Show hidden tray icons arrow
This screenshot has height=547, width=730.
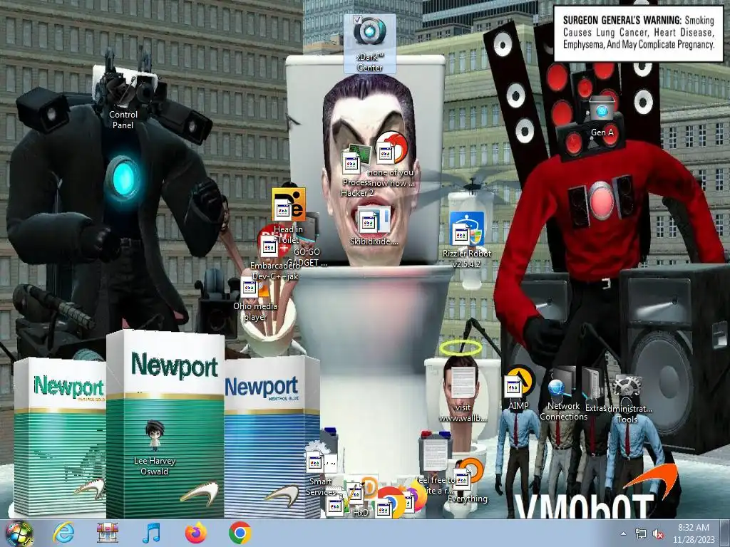click(623, 533)
